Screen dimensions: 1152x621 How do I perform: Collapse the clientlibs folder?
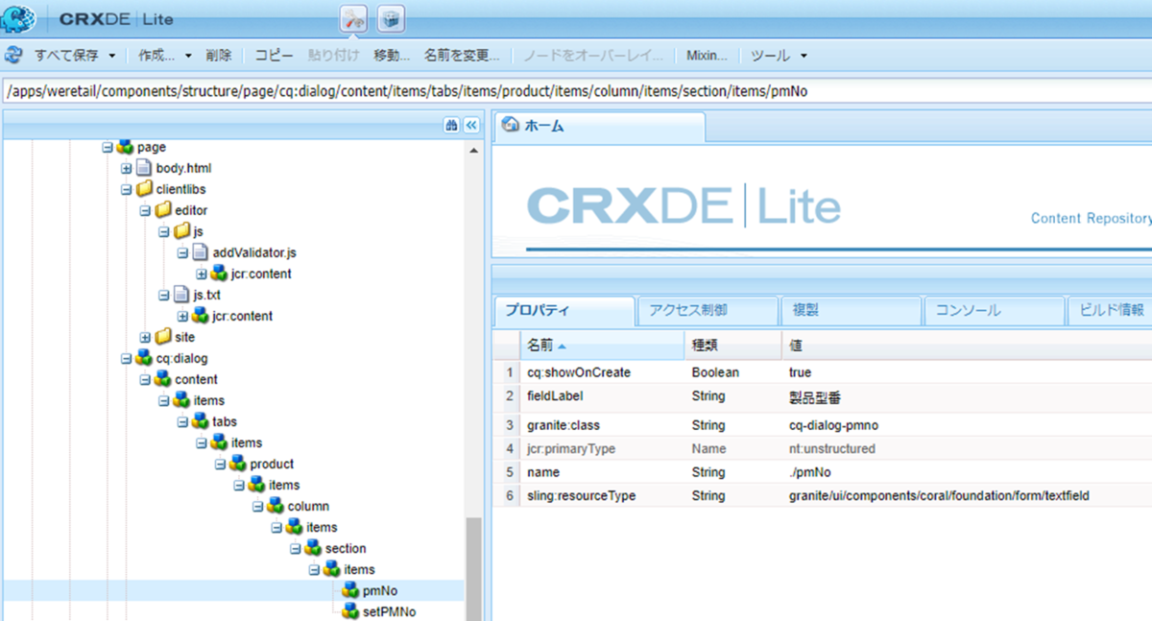point(126,190)
